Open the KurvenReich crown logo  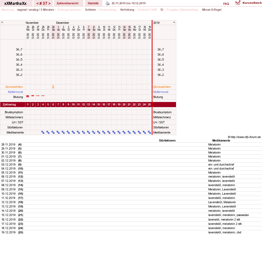[238, 2]
